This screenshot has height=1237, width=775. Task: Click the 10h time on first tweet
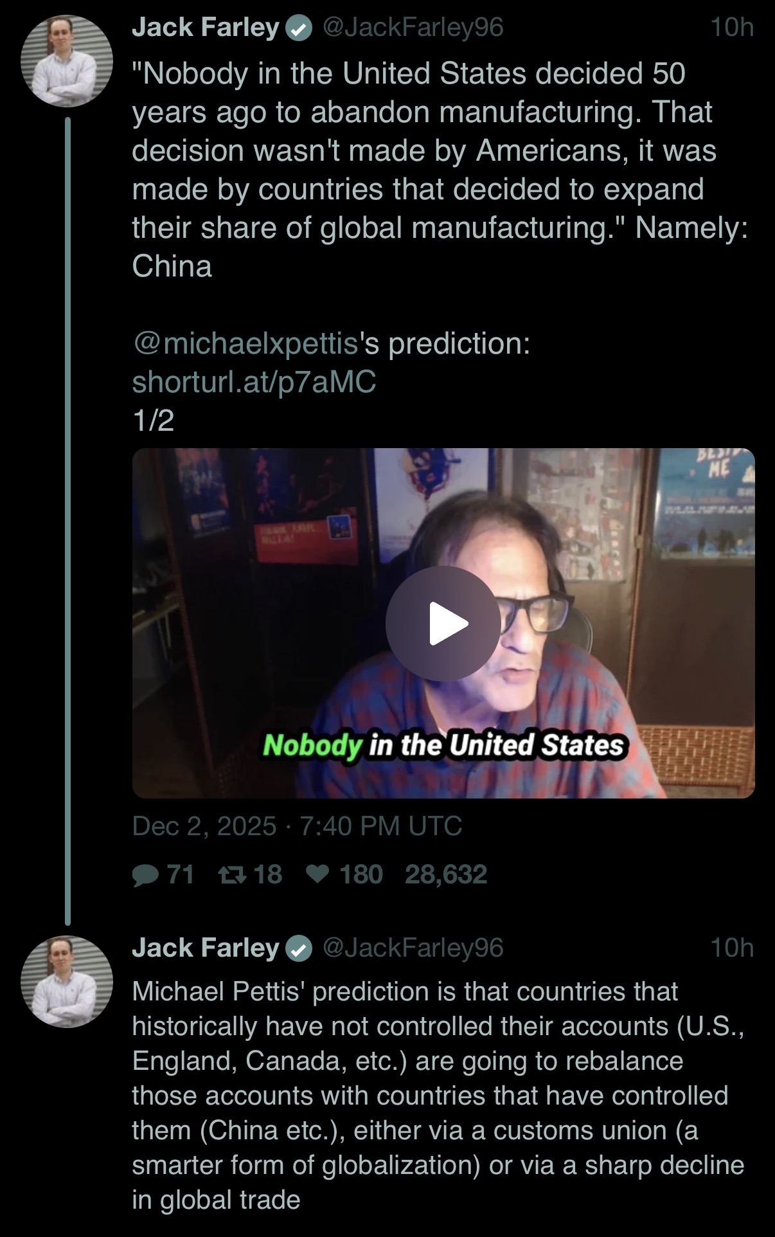pyautogui.click(x=731, y=28)
